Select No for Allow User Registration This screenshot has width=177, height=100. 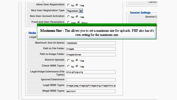pos(68,5)
